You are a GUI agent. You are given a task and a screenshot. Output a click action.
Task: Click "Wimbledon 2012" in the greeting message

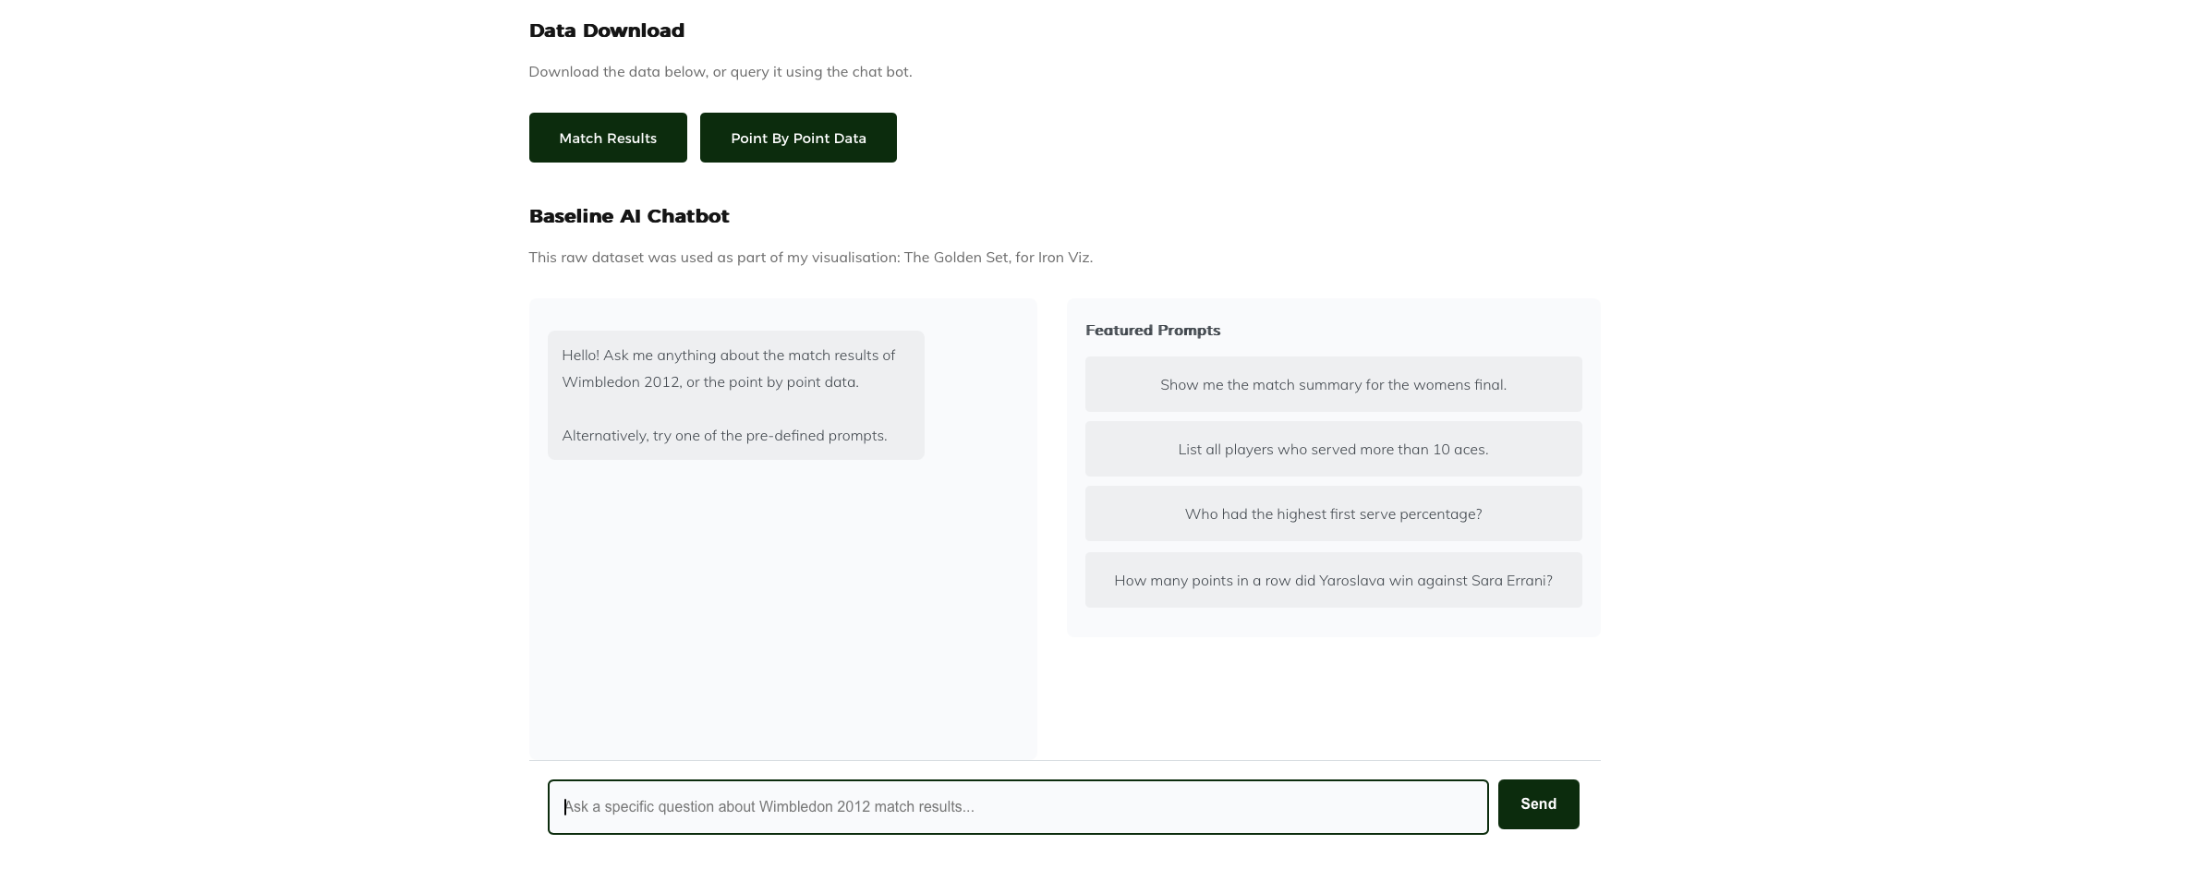tap(621, 382)
